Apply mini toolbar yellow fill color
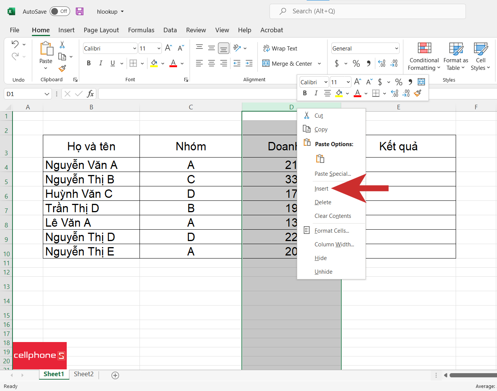 (x=339, y=93)
